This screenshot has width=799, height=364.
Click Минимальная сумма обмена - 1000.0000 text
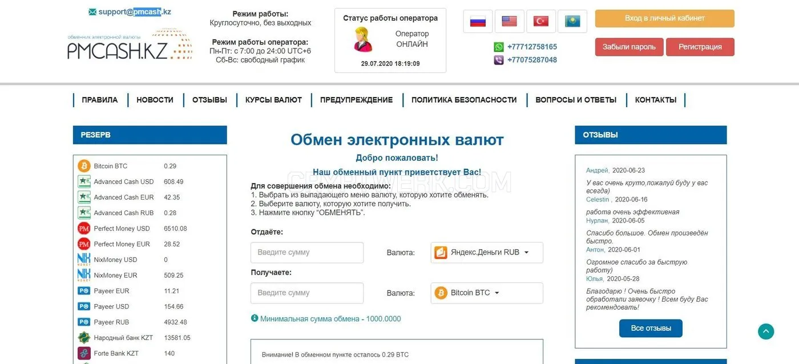[330, 319]
